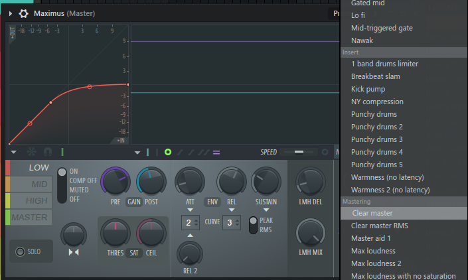468x280 pixels.
Task: Set band state to COMP OFF
Action: click(x=83, y=180)
